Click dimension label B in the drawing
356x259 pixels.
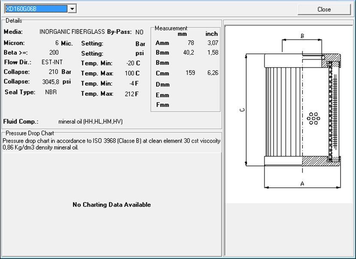(x=302, y=36)
